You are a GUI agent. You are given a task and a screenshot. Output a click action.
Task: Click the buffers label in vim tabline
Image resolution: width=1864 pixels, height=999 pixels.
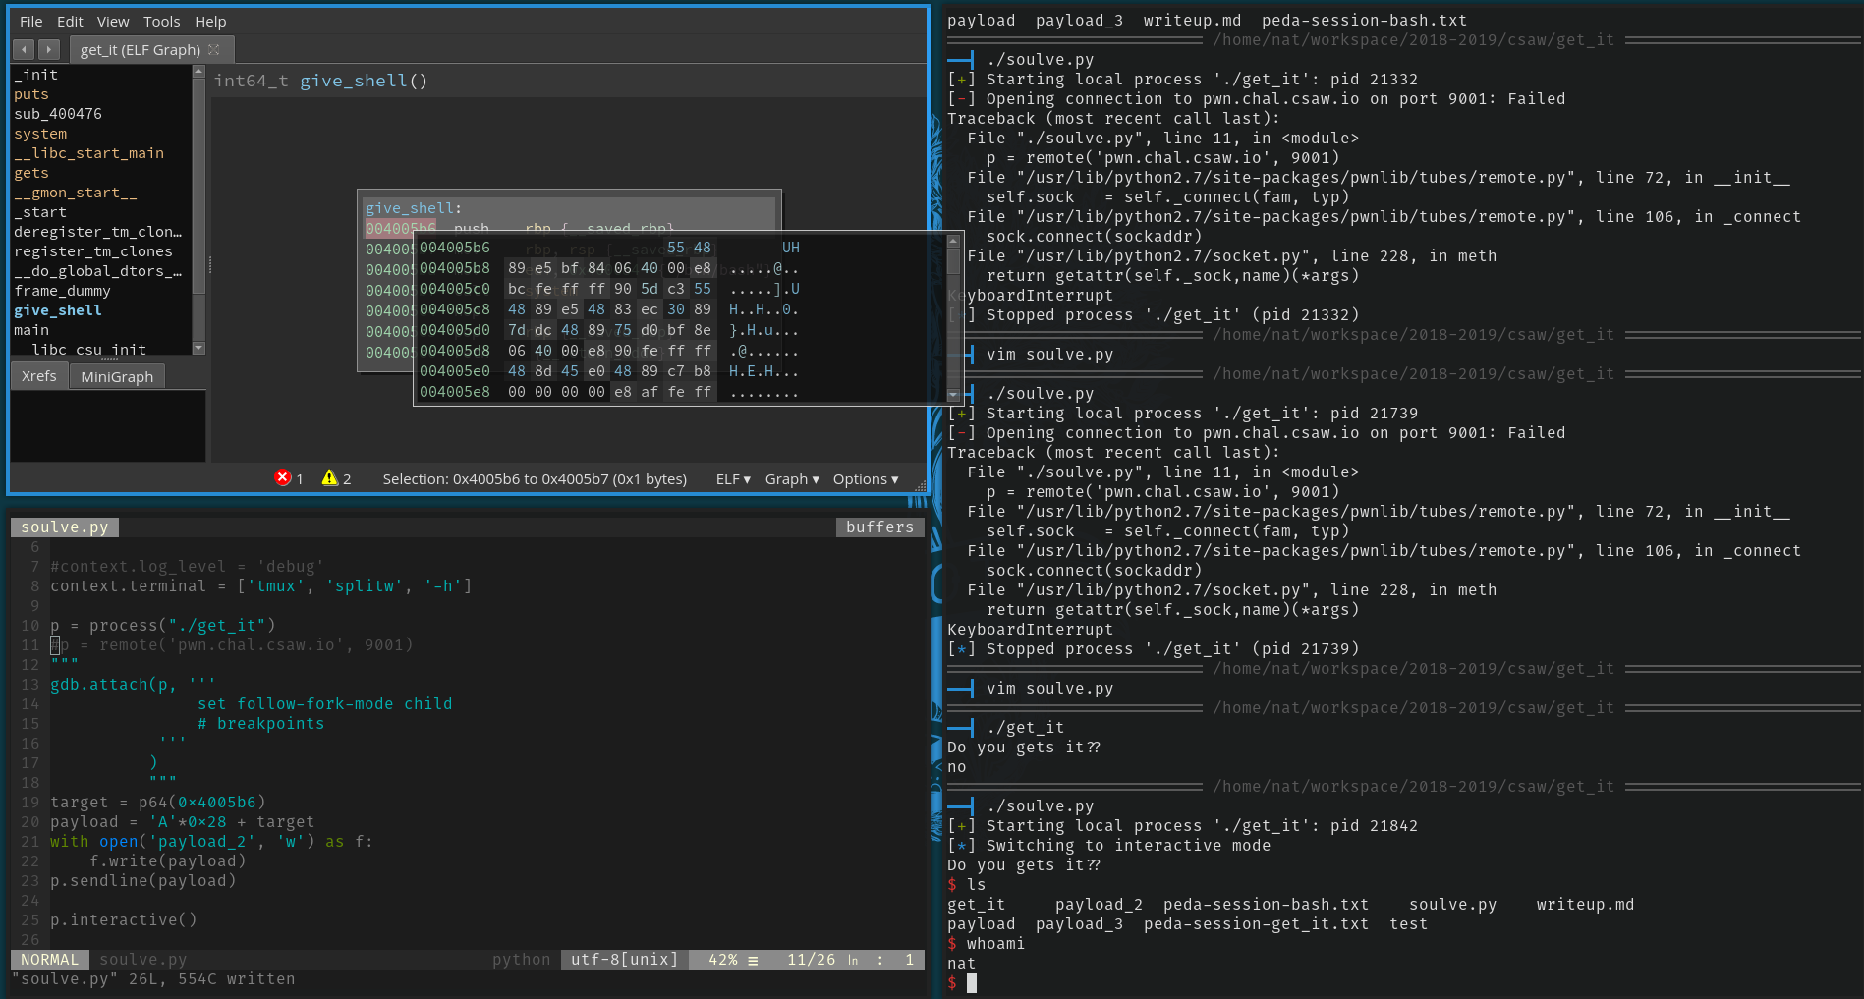880,527
